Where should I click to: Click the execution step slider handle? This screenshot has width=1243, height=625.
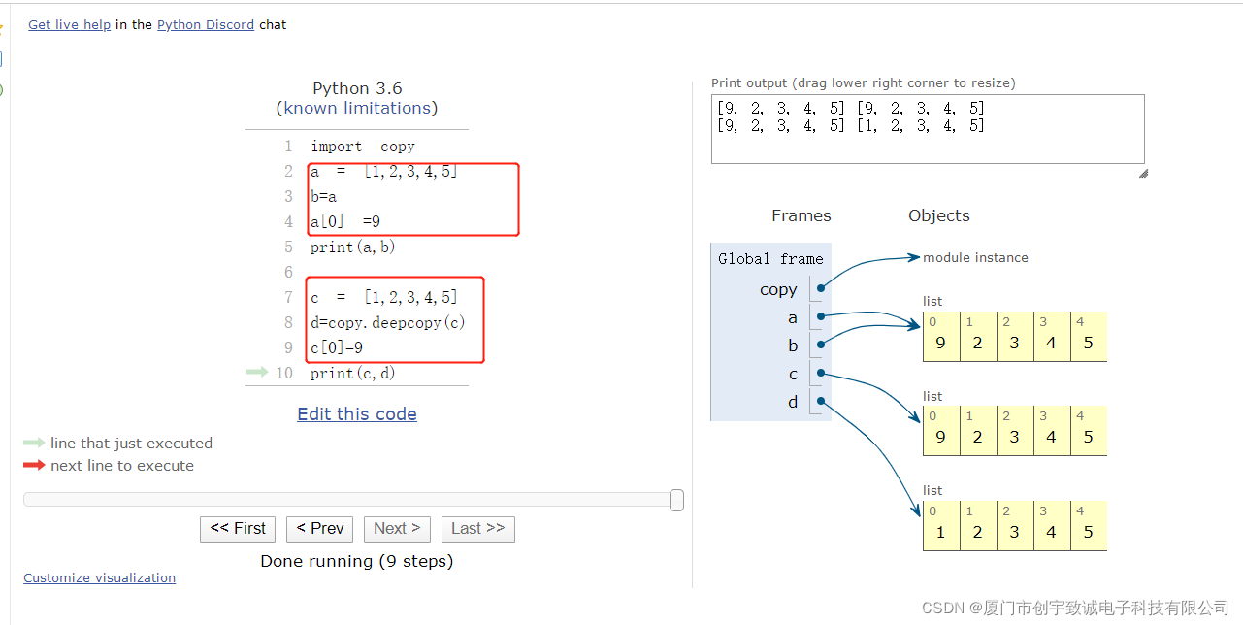676,499
